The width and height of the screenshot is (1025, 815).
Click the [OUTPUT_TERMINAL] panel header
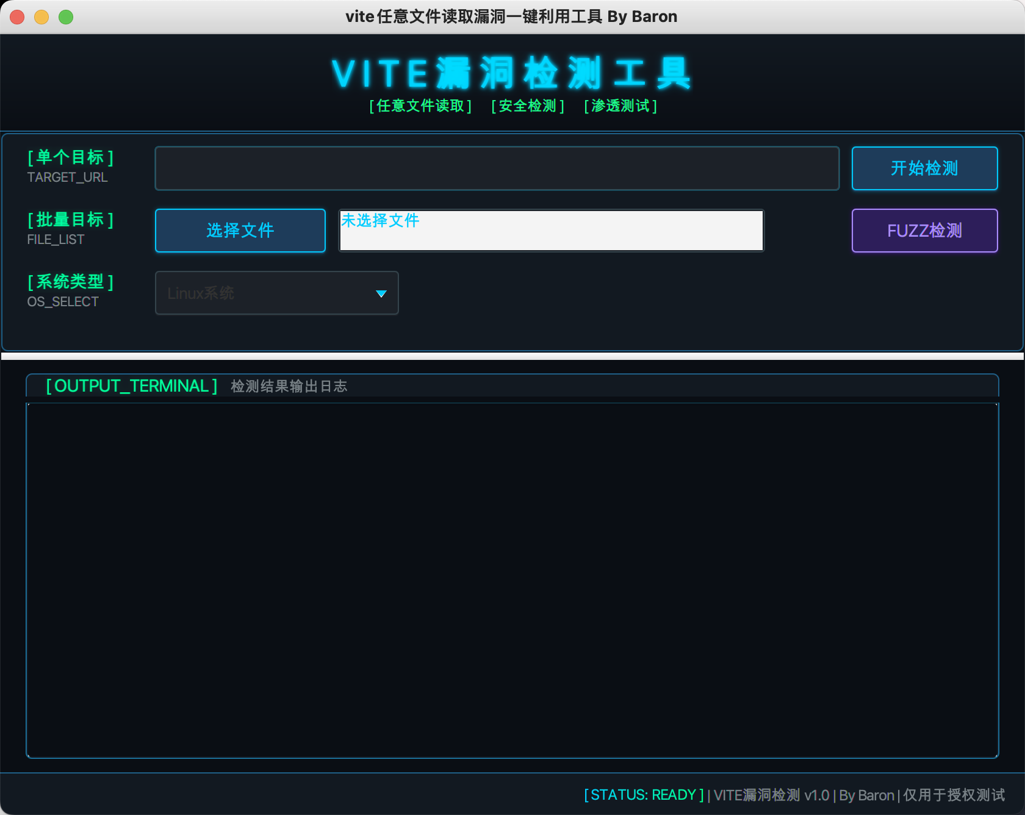click(x=132, y=386)
